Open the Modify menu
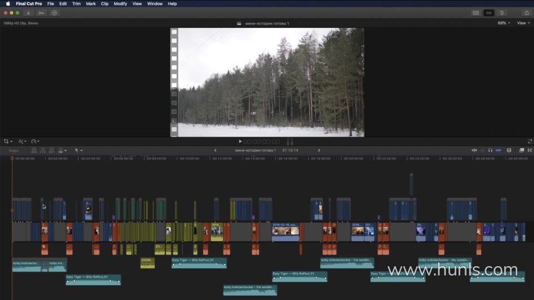Viewport: 534px width, 300px height. (120, 4)
